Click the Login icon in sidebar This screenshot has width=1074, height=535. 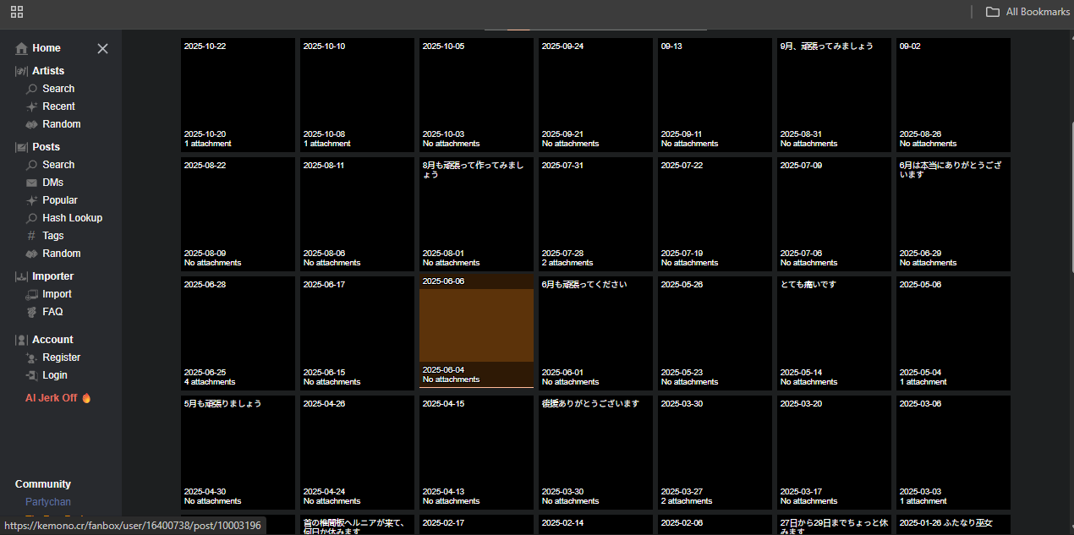point(32,375)
